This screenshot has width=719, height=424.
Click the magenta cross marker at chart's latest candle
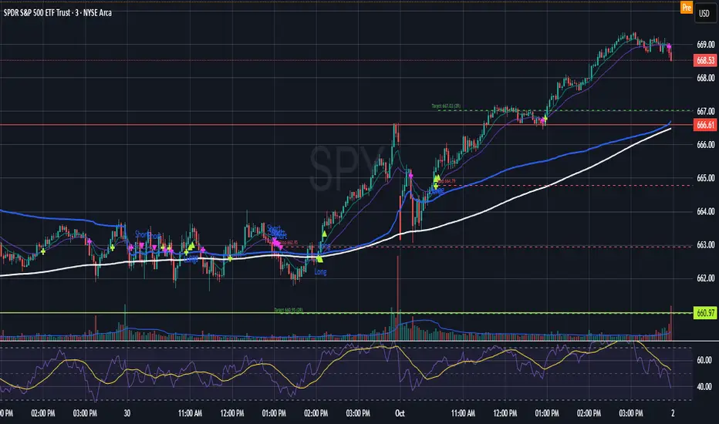pos(669,46)
